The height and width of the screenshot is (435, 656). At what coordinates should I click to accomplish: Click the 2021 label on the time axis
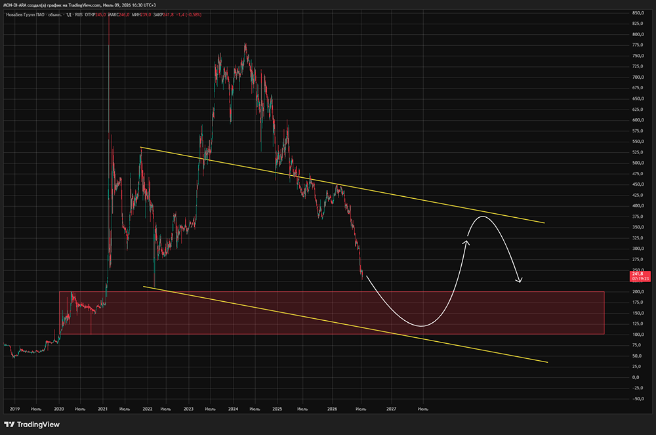point(102,409)
